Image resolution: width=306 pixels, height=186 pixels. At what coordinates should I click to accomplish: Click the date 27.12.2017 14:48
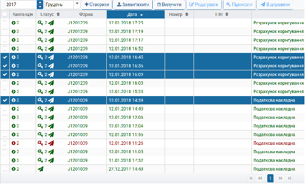point(126,169)
